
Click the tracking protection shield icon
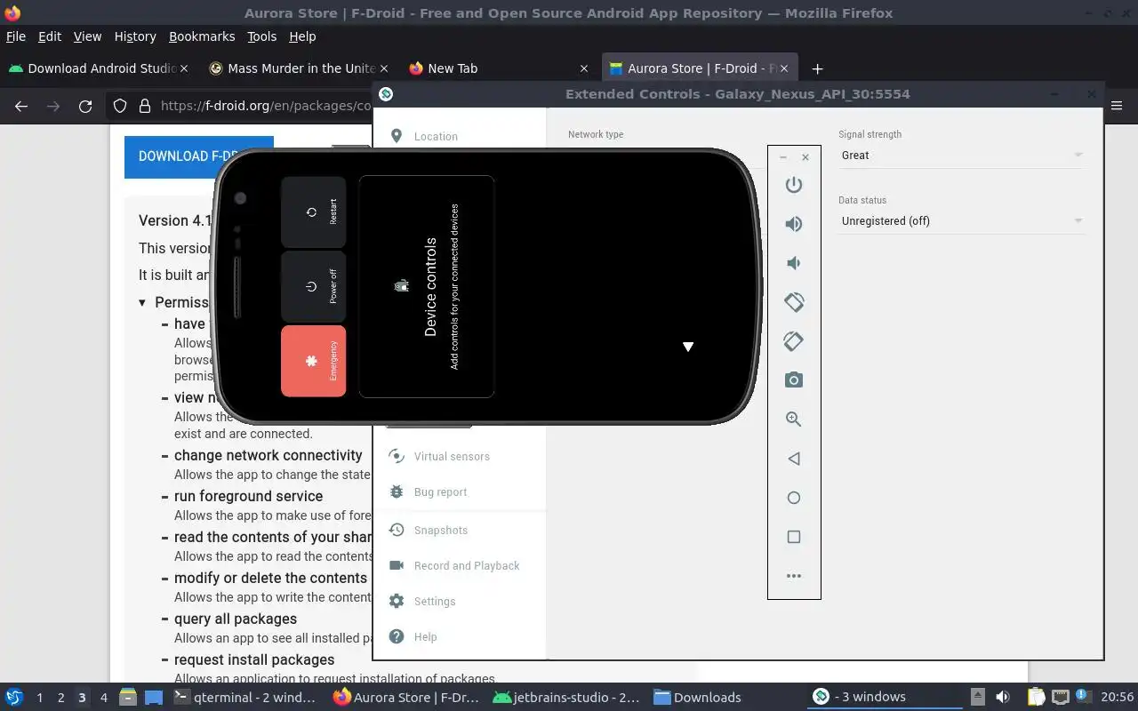pyautogui.click(x=120, y=106)
